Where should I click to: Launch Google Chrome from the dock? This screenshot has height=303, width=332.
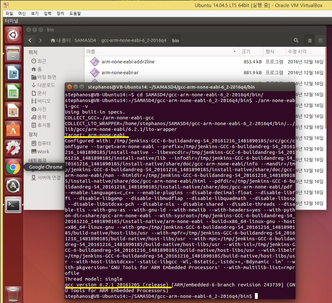pos(13,167)
